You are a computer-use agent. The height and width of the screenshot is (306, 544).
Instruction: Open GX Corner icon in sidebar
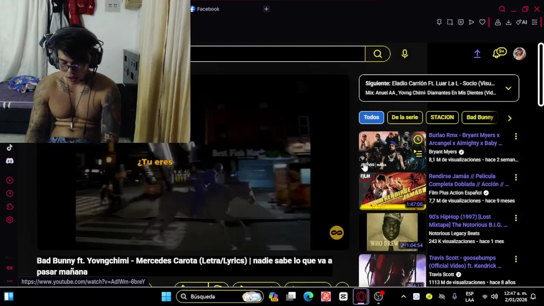(10, 268)
